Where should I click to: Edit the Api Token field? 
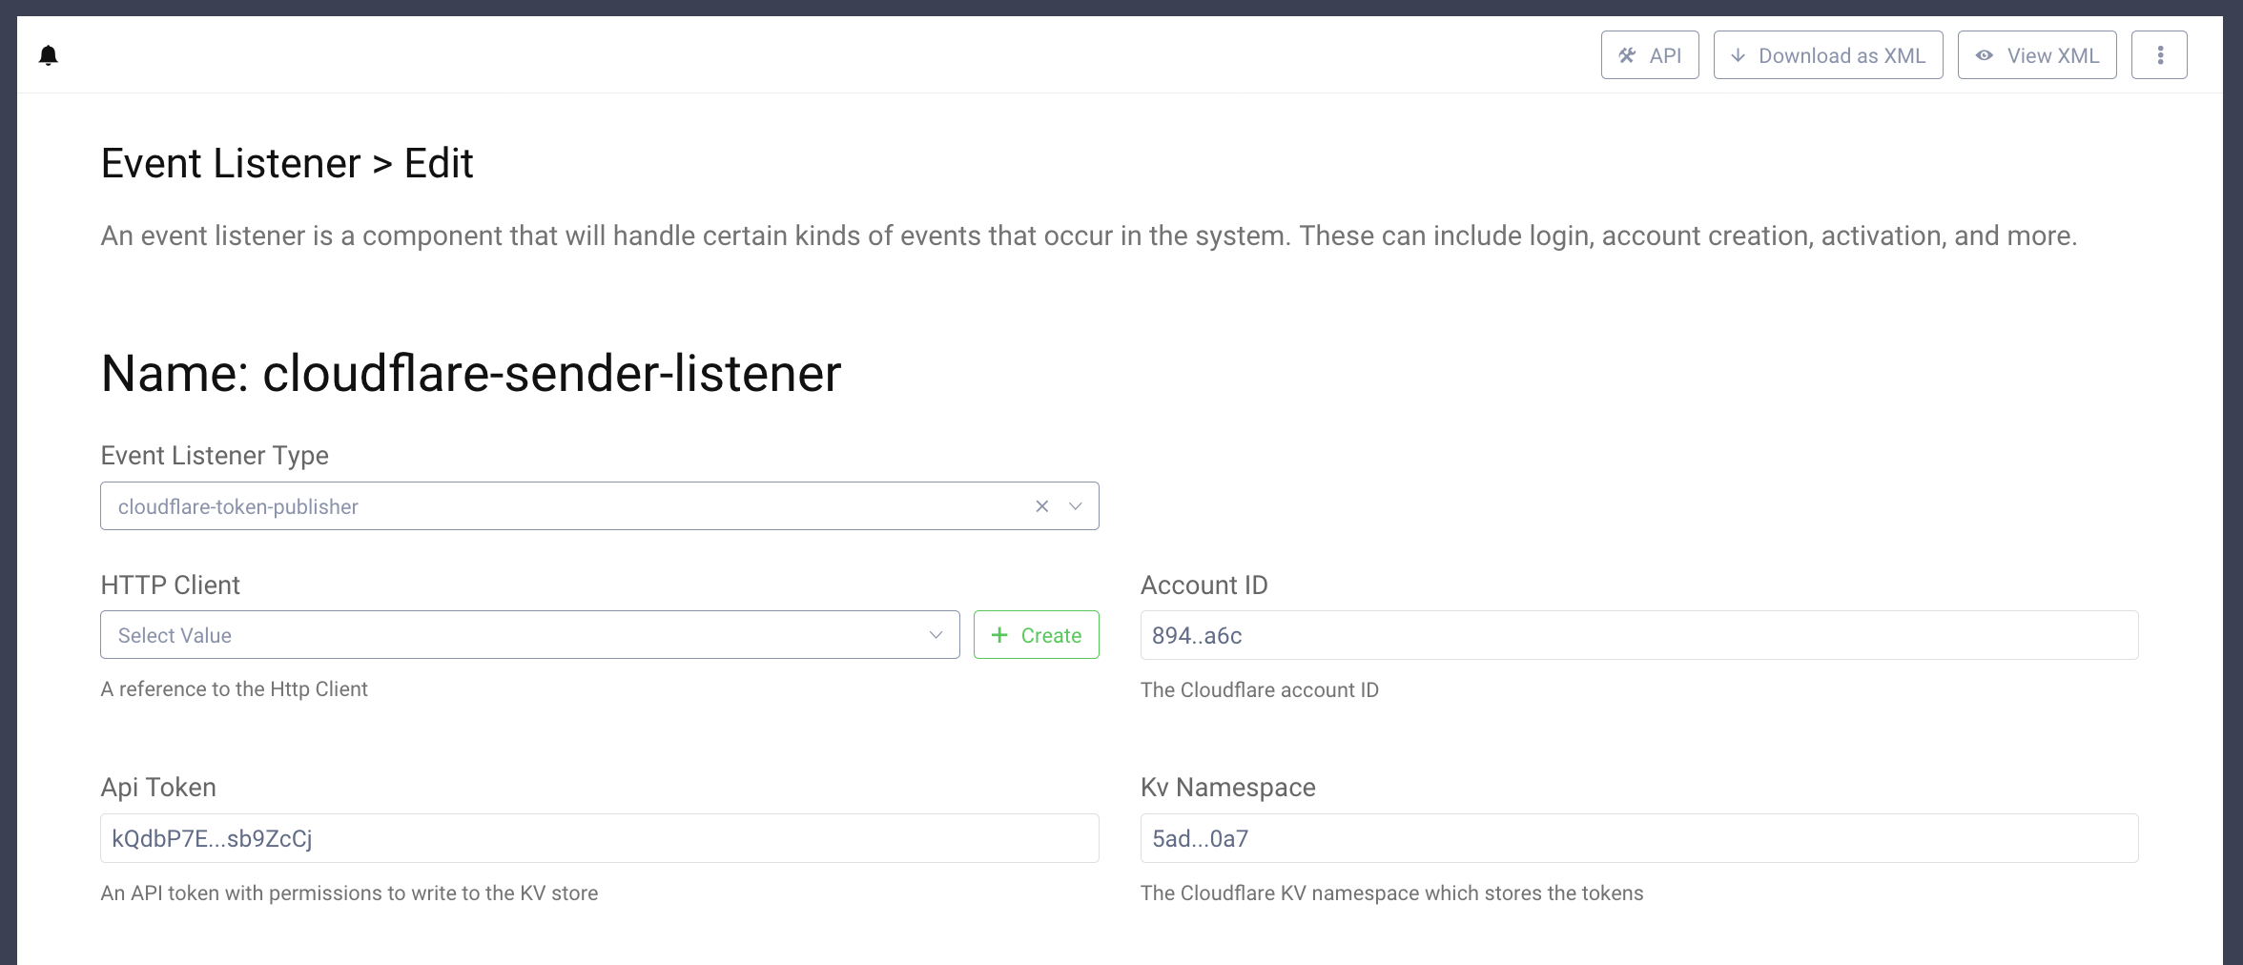(599, 838)
